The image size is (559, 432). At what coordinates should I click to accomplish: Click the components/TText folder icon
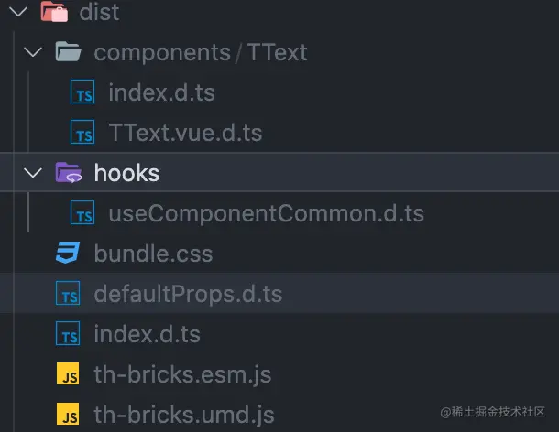pos(68,51)
